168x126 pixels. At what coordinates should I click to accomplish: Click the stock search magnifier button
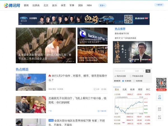[x=148, y=71]
